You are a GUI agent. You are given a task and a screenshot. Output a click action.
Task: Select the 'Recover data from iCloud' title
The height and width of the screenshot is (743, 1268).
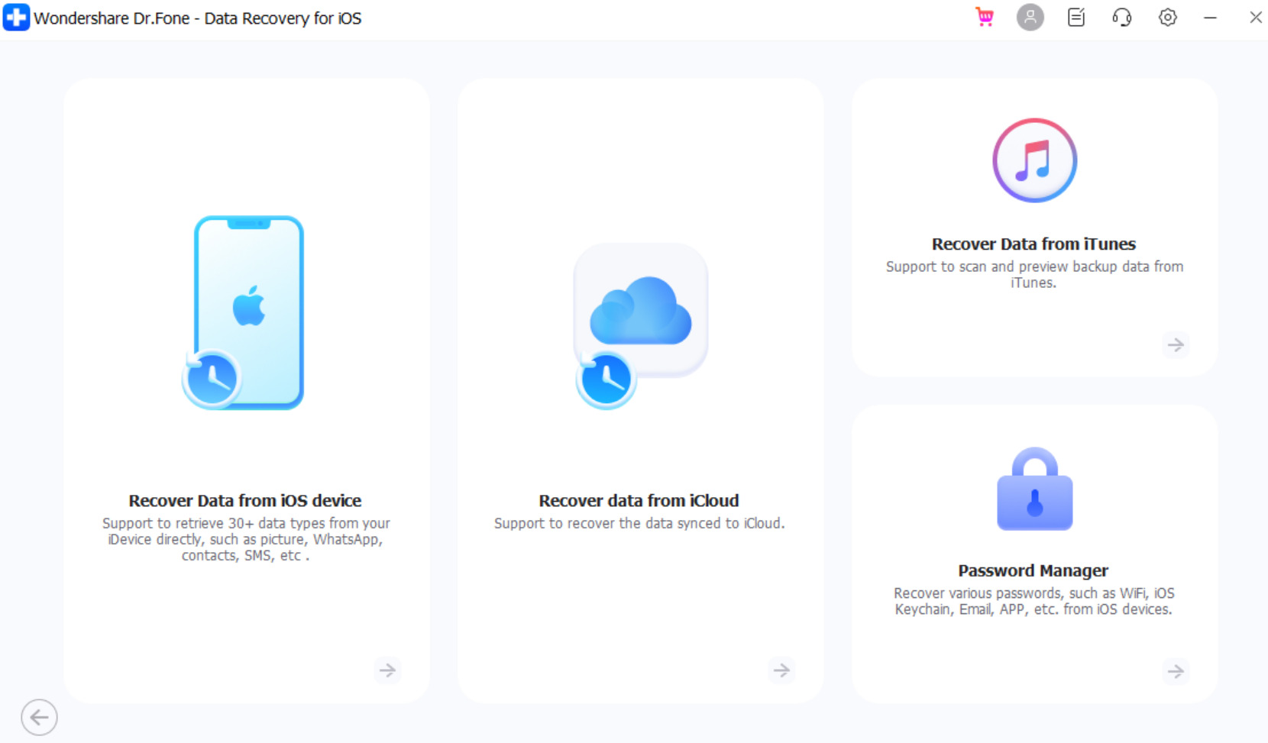tap(639, 501)
